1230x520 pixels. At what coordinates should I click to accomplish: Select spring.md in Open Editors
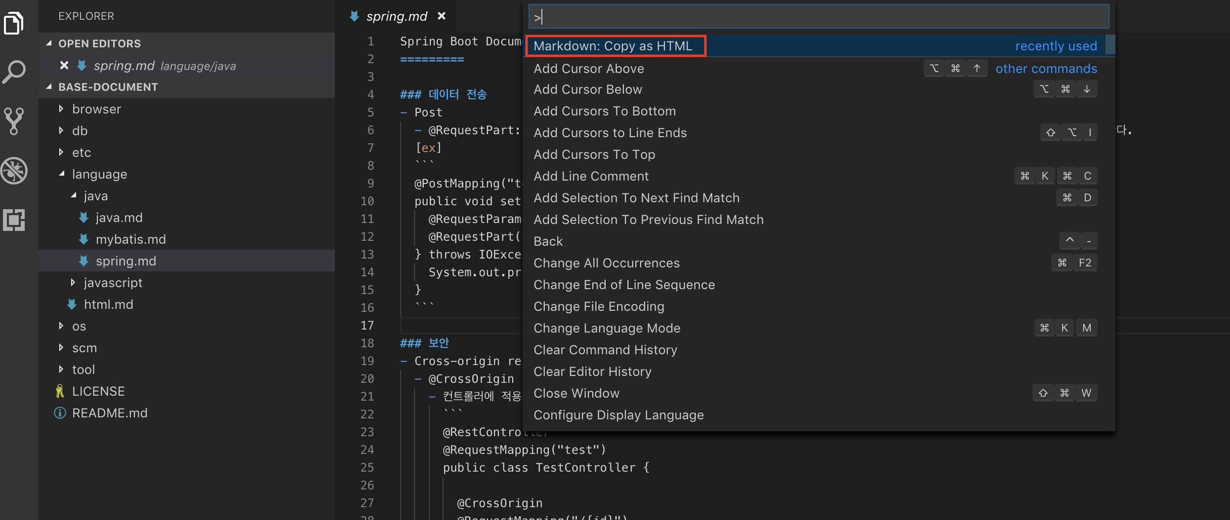point(187,66)
